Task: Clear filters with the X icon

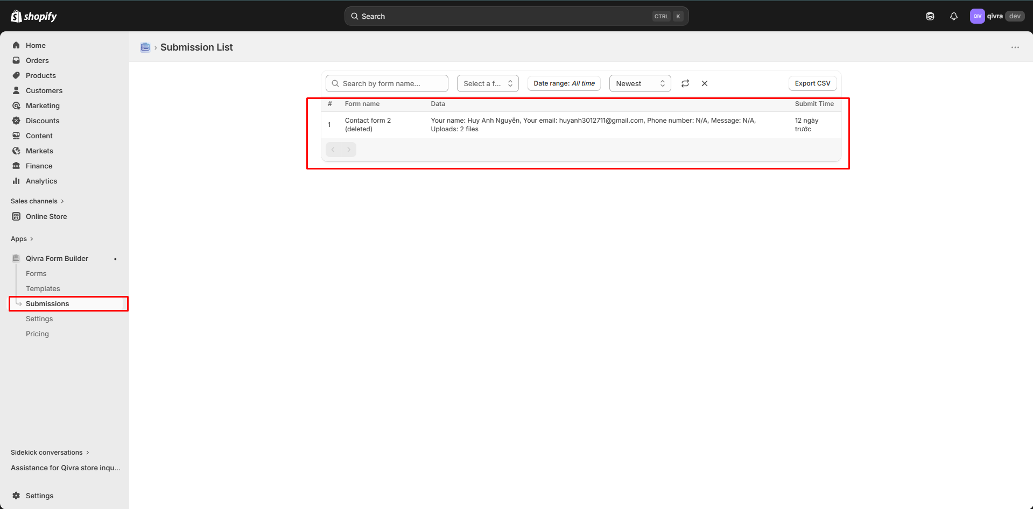Action: point(705,83)
